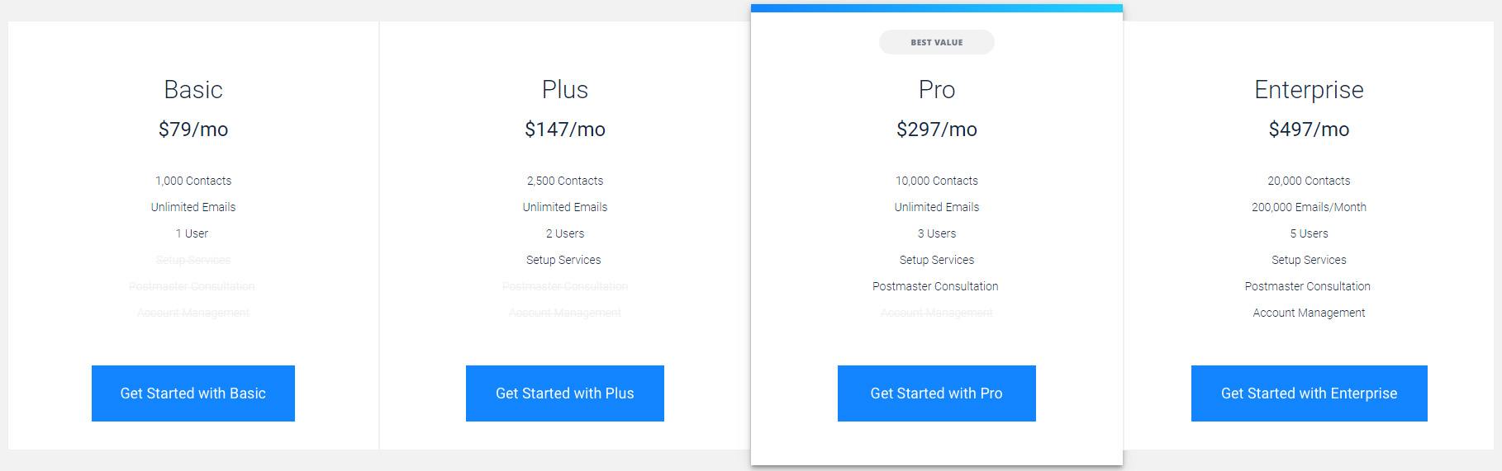1502x471 pixels.
Task: Click the 10,000 Contacts feature
Action: (x=936, y=181)
